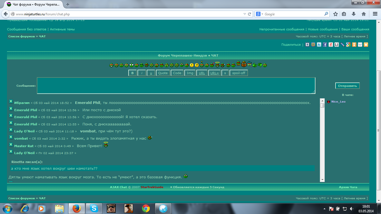Share via LiveInternet Li icon

coord(337,45)
